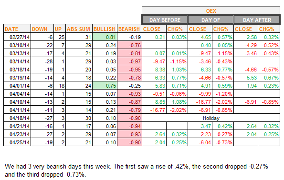Viewport: 284px width, 180px height.
Task: Click the green 0.75 bullish cell
Action: click(105, 86)
